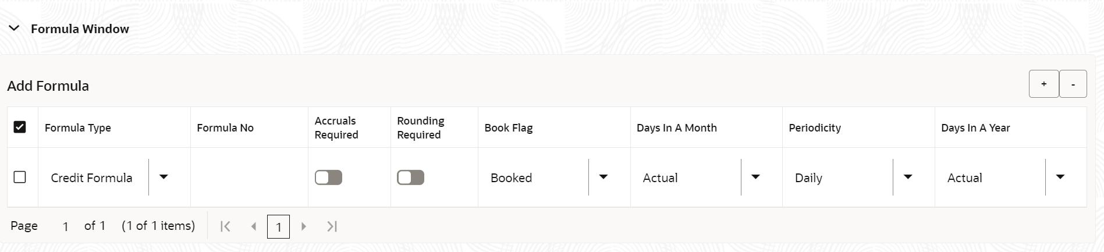Enable the Rounding Required switch

(410, 178)
